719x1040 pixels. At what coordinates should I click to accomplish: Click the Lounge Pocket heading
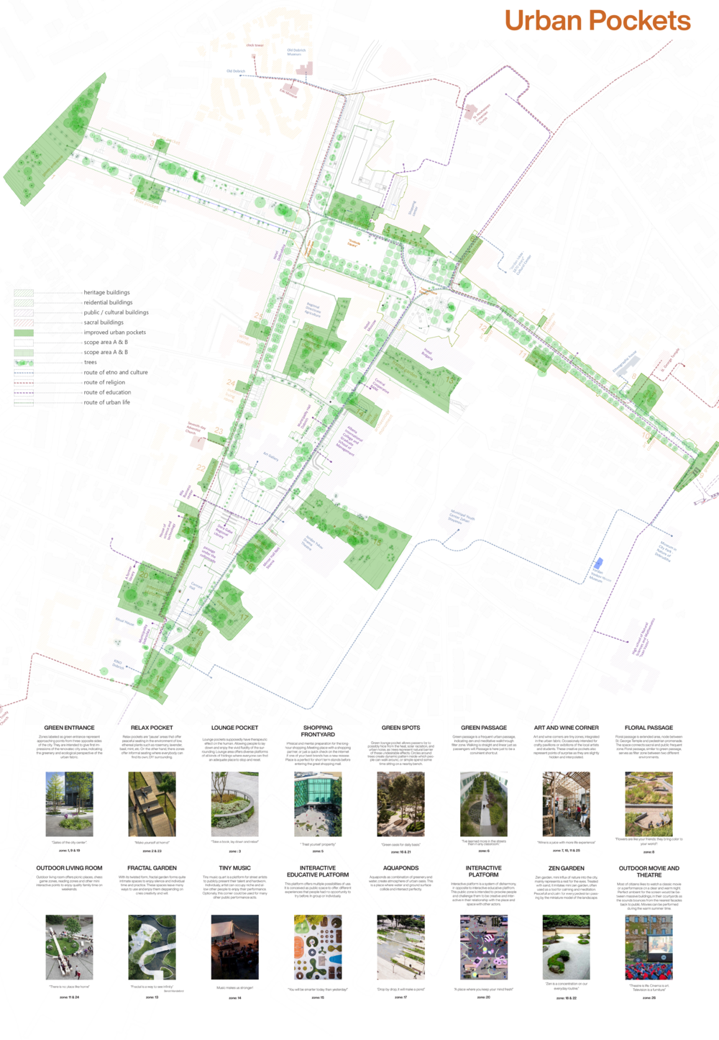pos(234,728)
